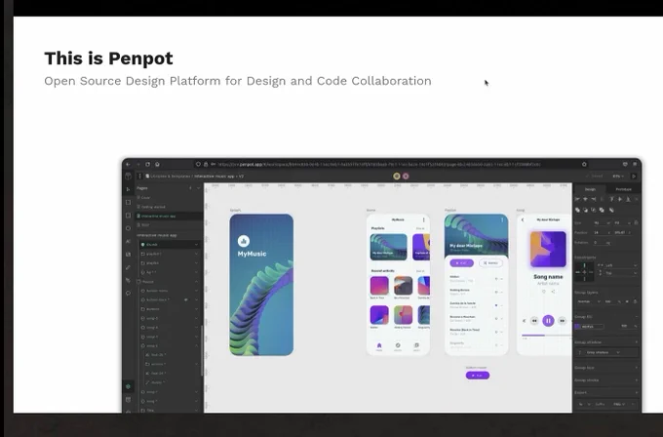Apply boolean Union to selection
The width and height of the screenshot is (663, 437).
coord(577,210)
